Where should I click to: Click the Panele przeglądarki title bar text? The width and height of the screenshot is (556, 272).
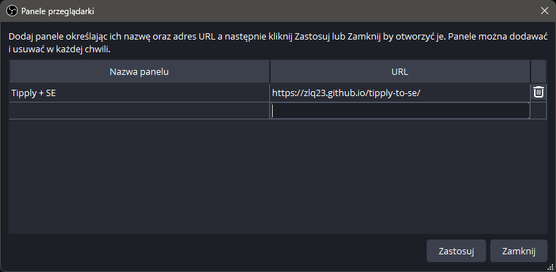(x=57, y=11)
